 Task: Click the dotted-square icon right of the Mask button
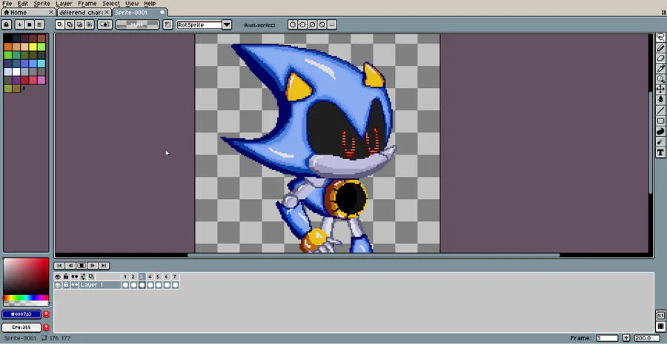point(167,24)
